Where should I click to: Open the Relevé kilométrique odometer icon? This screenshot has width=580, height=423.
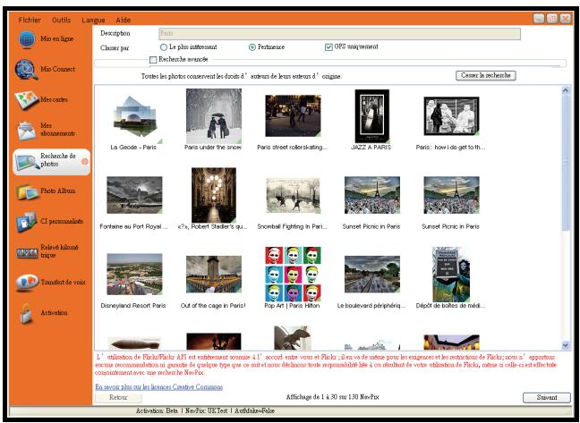click(27, 253)
